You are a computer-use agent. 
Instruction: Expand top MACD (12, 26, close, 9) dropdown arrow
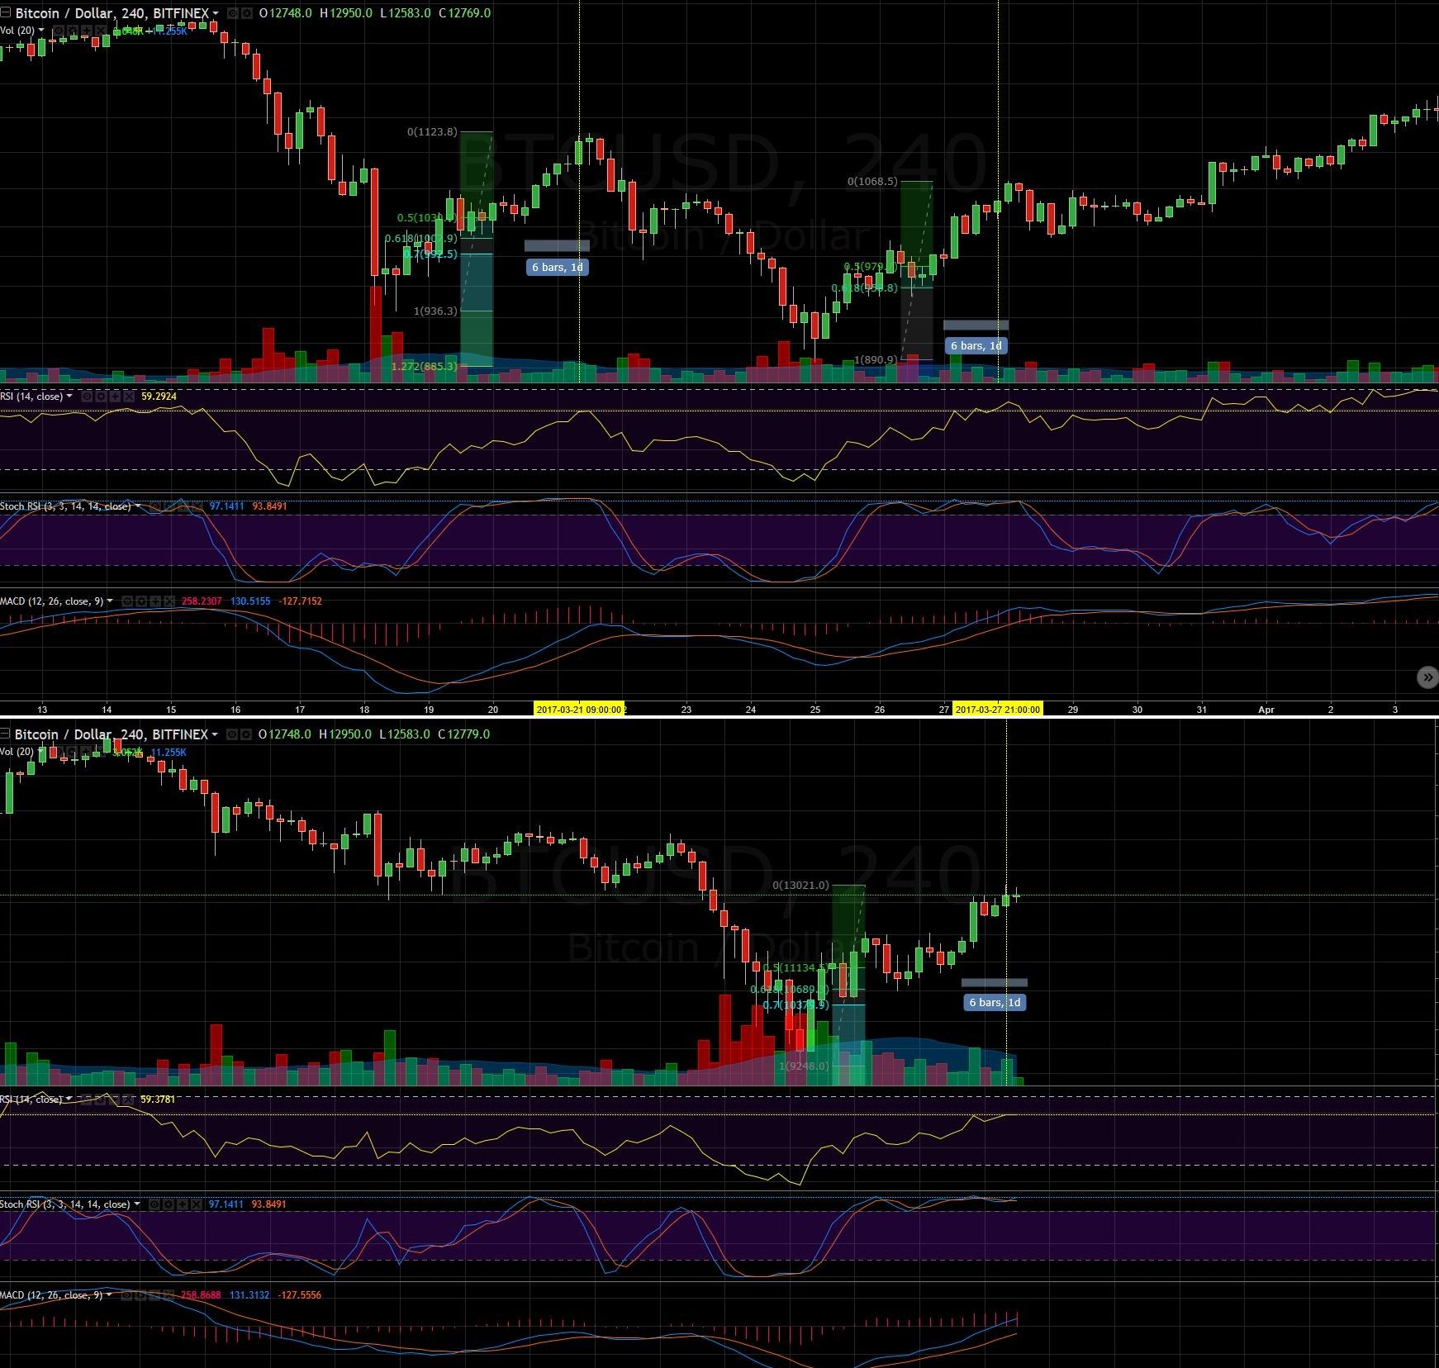pos(110,601)
